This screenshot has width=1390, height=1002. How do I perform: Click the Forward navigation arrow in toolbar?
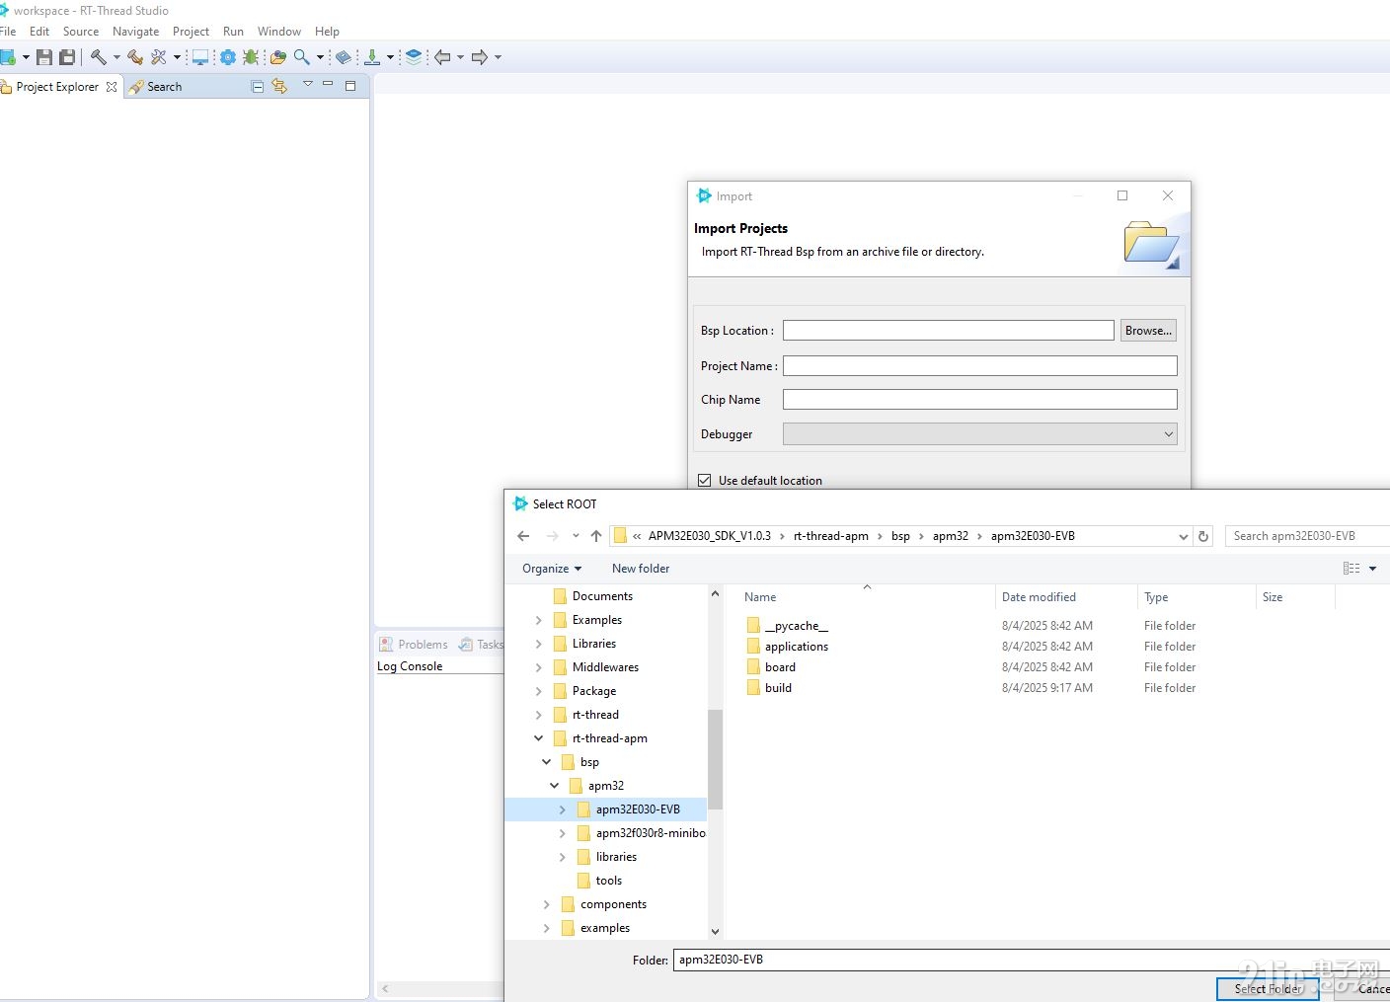tap(480, 57)
